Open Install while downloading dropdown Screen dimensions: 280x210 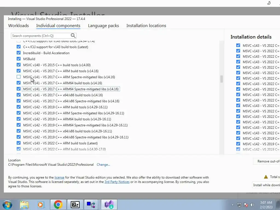(266, 185)
